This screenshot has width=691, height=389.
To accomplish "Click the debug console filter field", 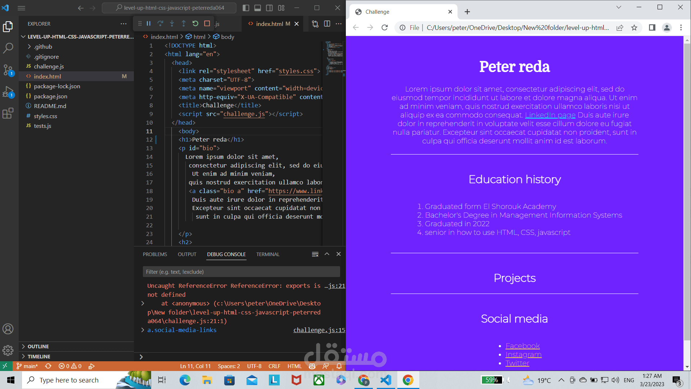I will tap(241, 272).
